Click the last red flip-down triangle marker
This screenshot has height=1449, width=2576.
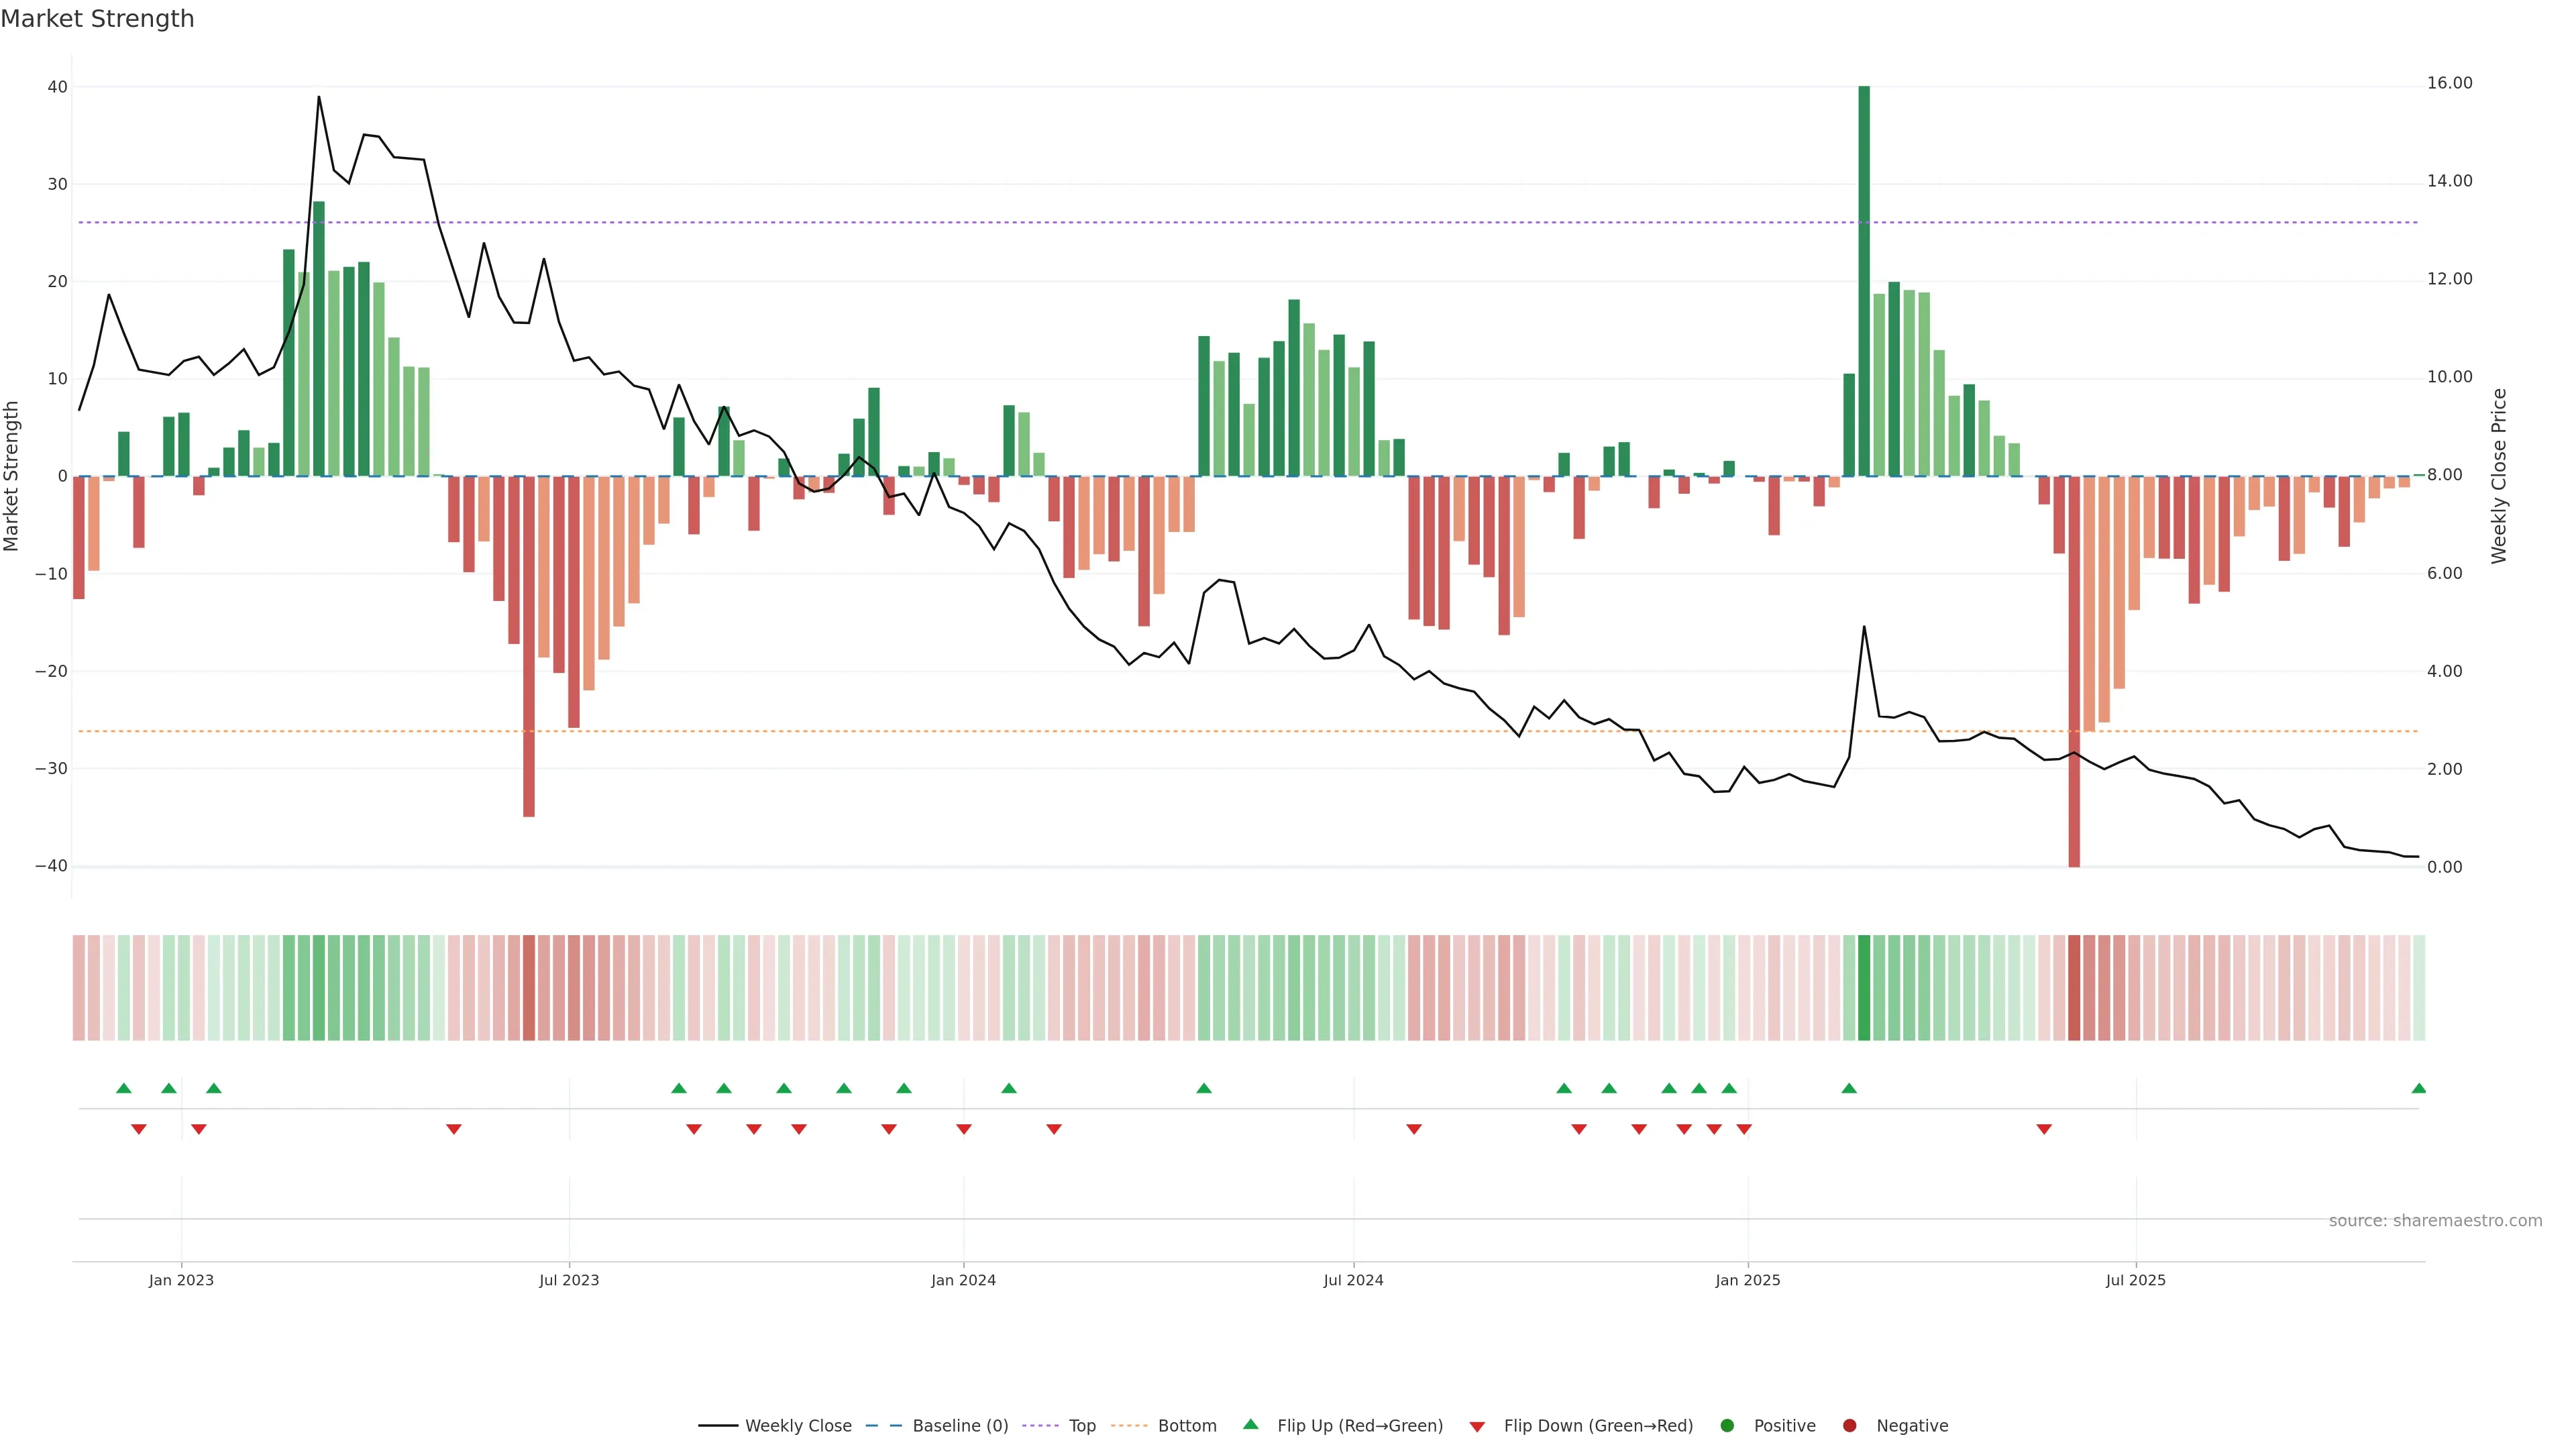point(2044,1129)
